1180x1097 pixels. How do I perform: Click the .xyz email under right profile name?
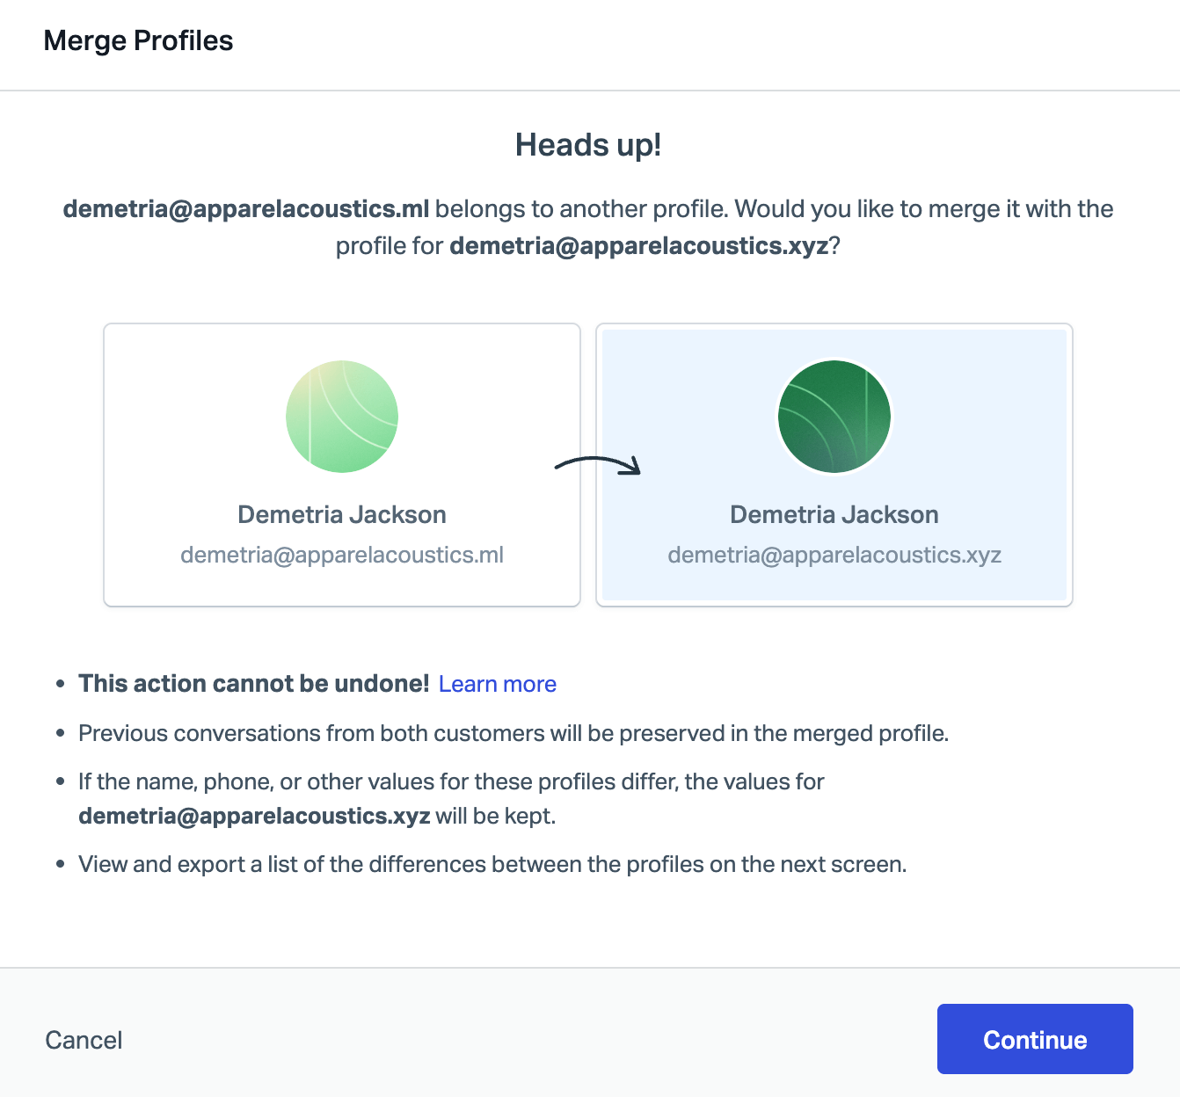(834, 555)
